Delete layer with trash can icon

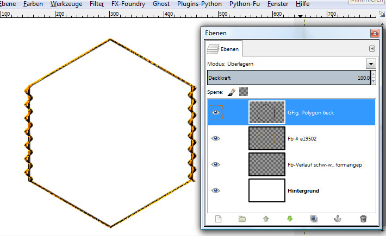(363, 219)
